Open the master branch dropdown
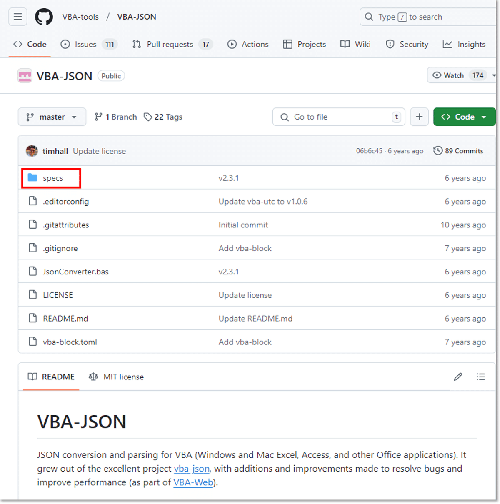Image resolution: width=500 pixels, height=504 pixels. click(52, 117)
